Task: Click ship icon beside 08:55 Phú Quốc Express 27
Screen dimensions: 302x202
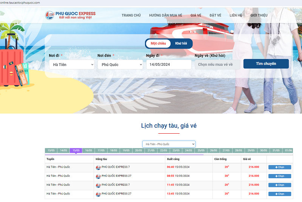Action: tap(99, 176)
